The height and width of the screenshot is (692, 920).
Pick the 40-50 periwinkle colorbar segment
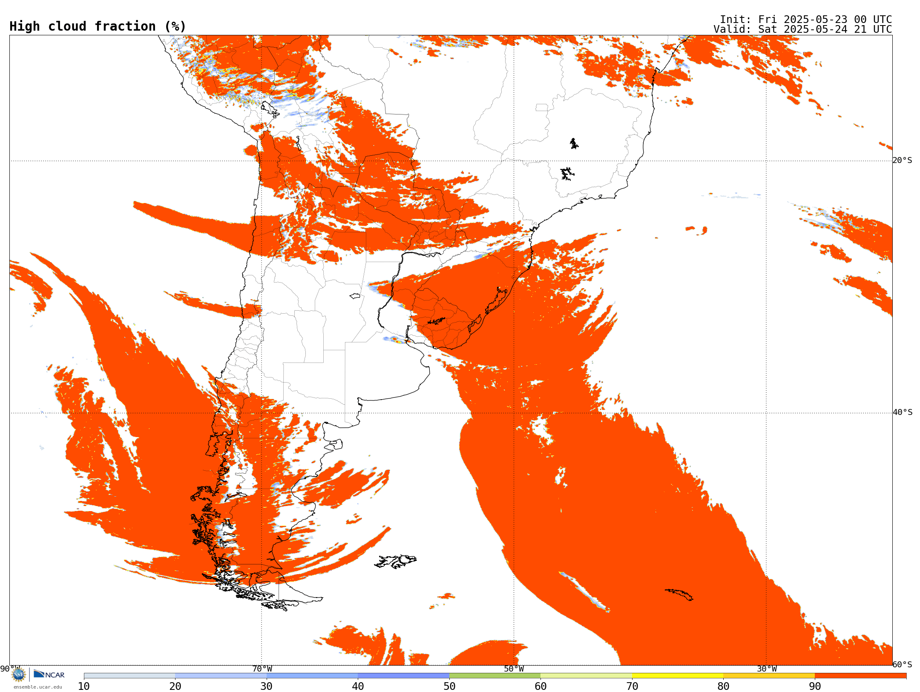pos(404,676)
